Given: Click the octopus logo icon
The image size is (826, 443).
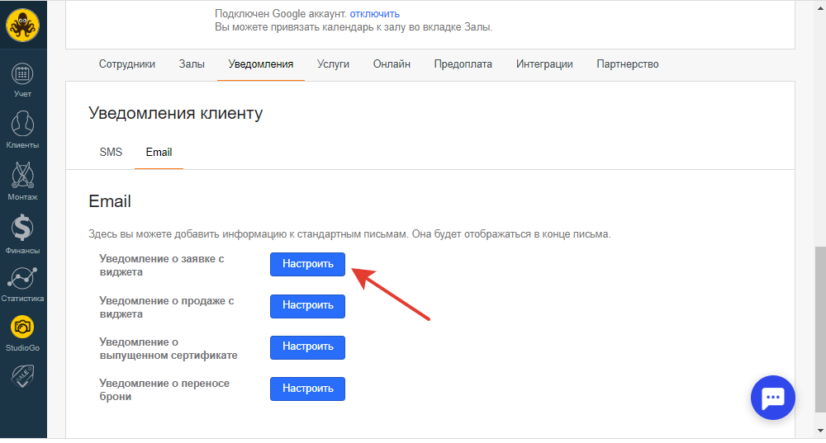Looking at the screenshot, I should [22, 25].
